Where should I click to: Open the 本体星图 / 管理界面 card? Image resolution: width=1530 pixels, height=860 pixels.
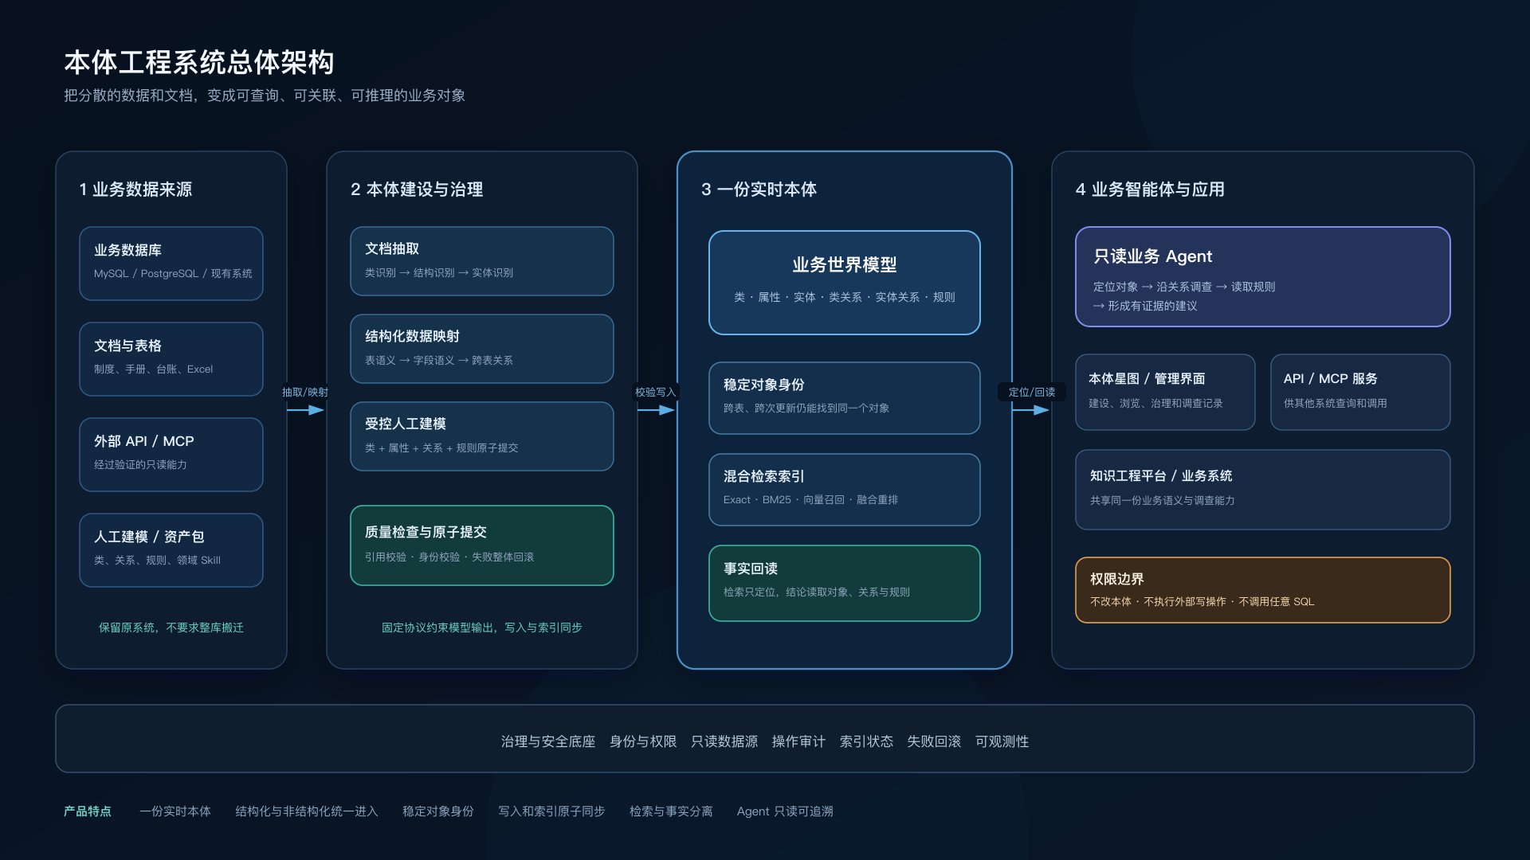coord(1165,392)
